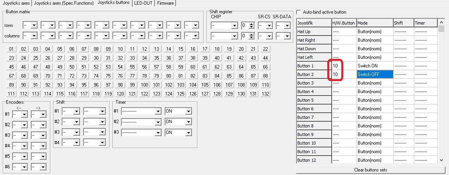Increase first shift register chip count

click(252, 24)
